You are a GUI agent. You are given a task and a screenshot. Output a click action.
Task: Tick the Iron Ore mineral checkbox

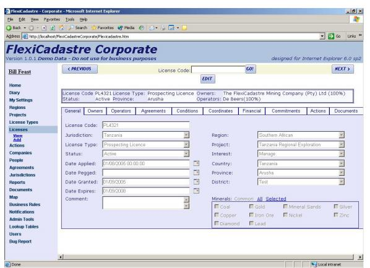(252, 215)
